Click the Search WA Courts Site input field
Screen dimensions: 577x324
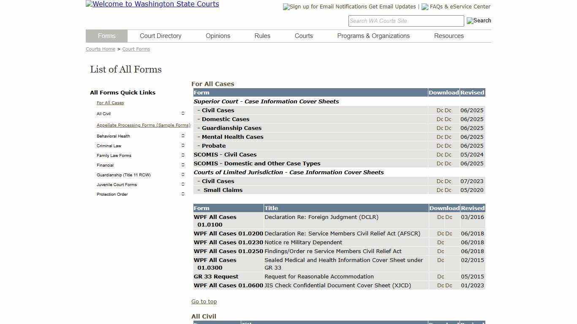point(406,21)
